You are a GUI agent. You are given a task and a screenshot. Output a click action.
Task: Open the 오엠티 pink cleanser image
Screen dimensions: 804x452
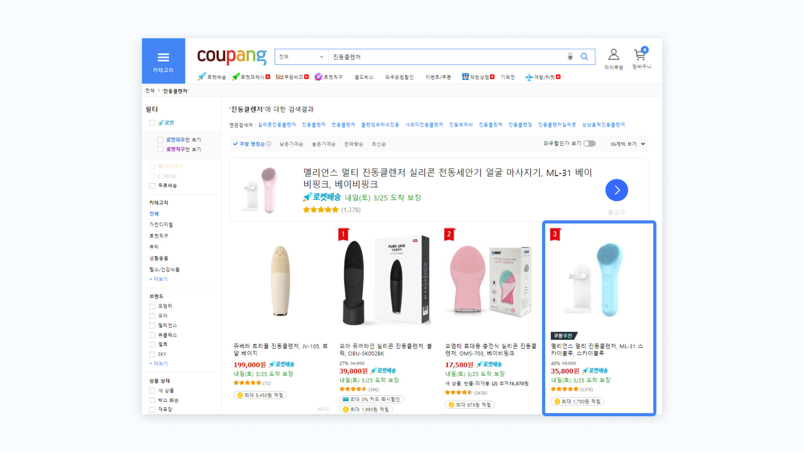pyautogui.click(x=490, y=280)
